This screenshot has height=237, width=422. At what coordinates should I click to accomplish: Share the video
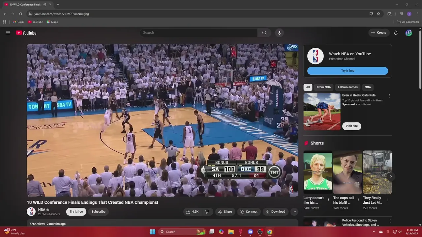tap(225, 212)
